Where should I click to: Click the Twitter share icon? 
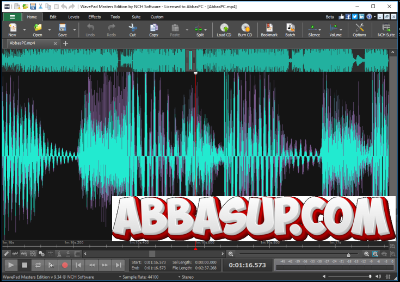[355, 17]
